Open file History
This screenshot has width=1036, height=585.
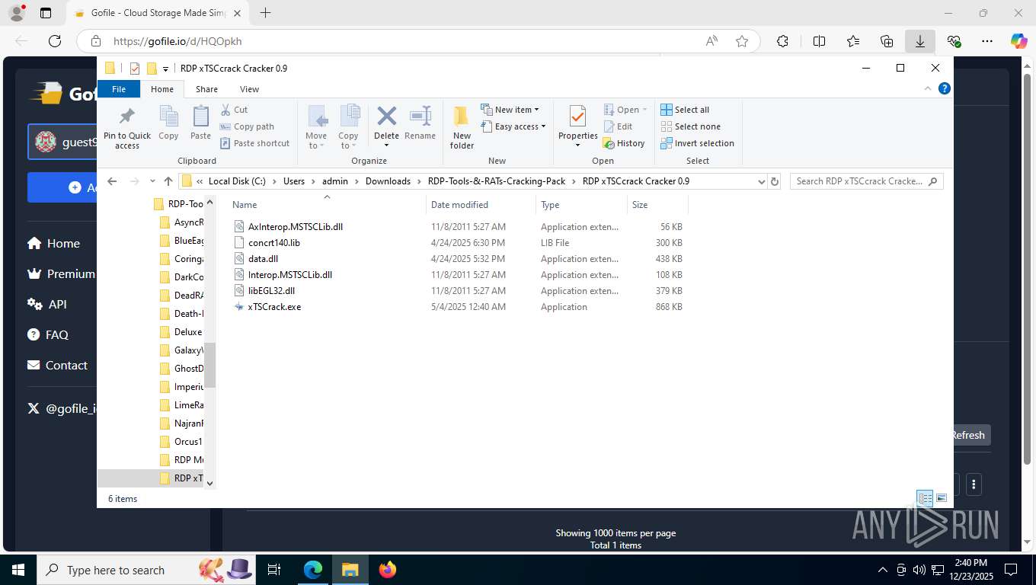(623, 143)
